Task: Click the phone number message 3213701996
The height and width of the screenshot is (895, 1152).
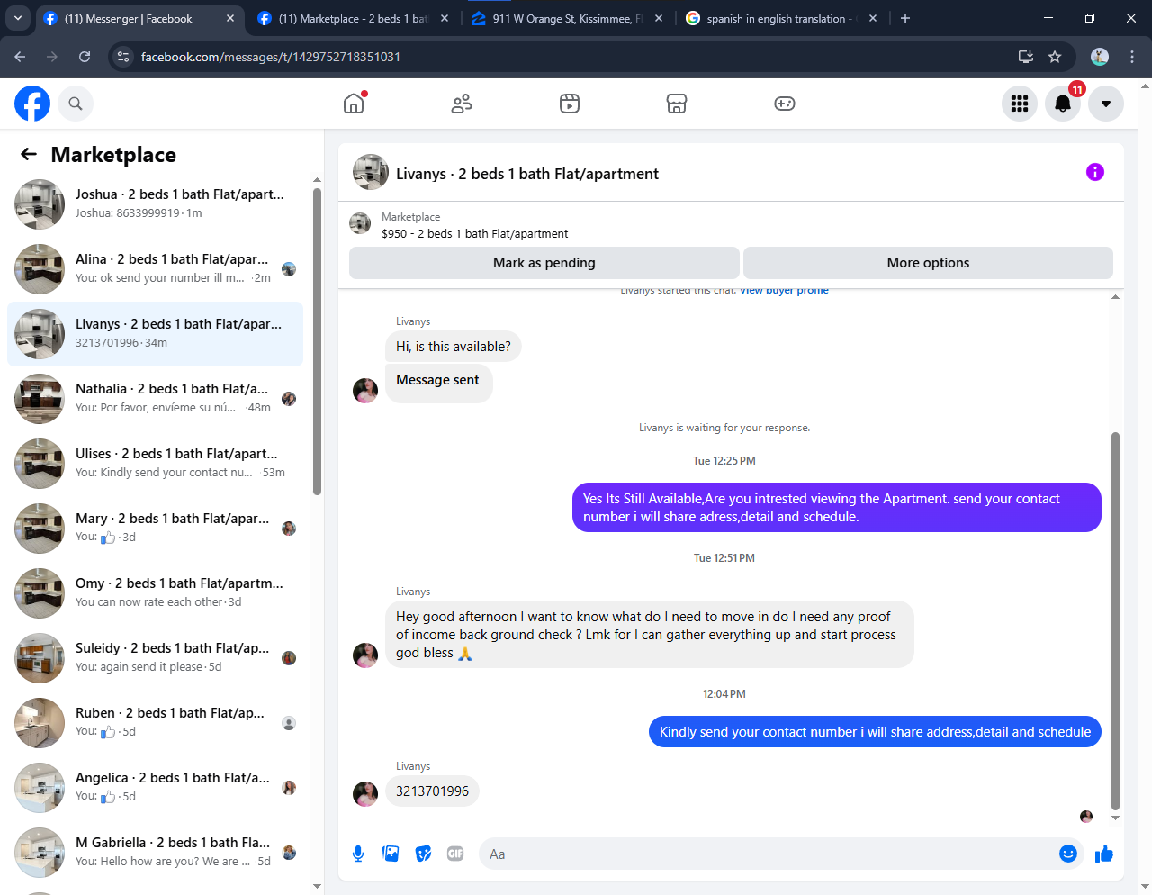Action: [x=432, y=791]
